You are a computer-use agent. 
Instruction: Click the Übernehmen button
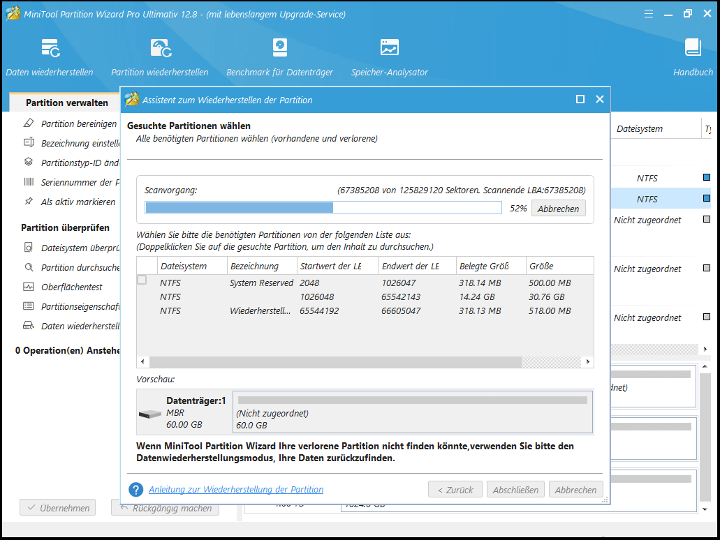click(x=58, y=507)
